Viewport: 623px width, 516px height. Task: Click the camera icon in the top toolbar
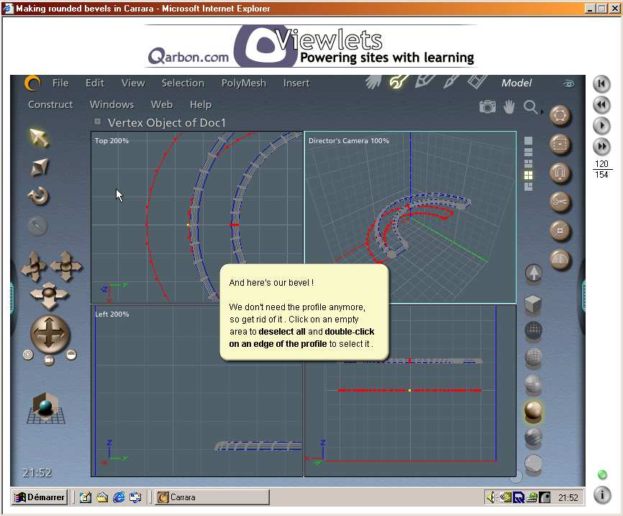(488, 107)
